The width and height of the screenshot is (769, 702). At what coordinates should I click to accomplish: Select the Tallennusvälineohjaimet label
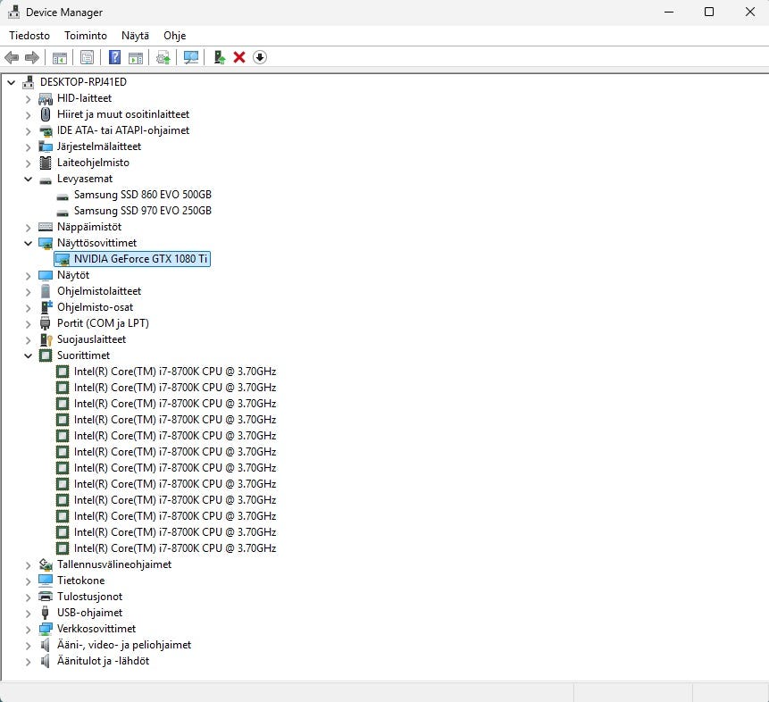tap(114, 564)
